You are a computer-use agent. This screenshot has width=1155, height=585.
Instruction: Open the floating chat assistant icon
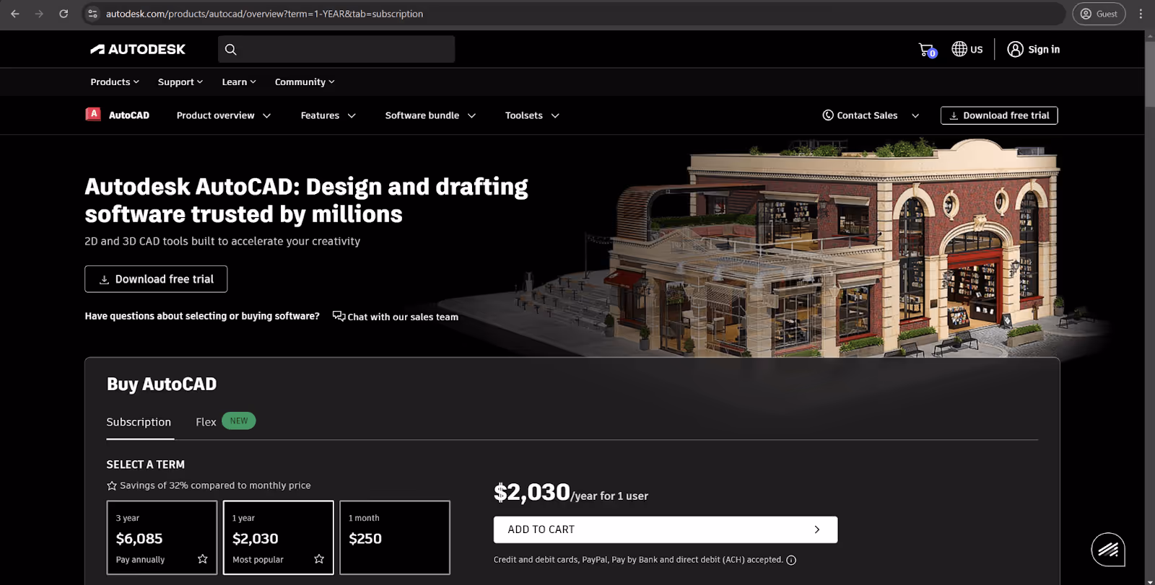coord(1108,550)
